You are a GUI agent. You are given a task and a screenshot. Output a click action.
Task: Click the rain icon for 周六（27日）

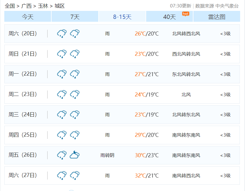[x=61, y=175]
